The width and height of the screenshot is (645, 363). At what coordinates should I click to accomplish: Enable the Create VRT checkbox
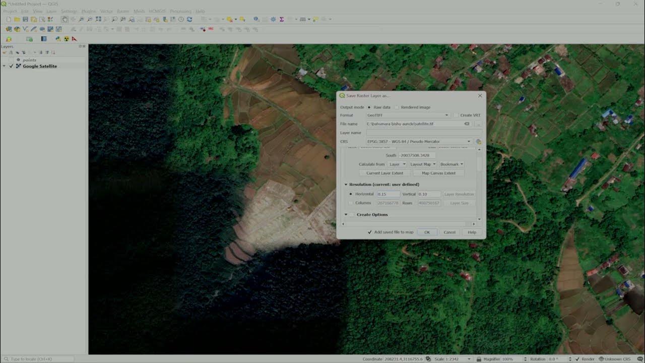click(456, 115)
